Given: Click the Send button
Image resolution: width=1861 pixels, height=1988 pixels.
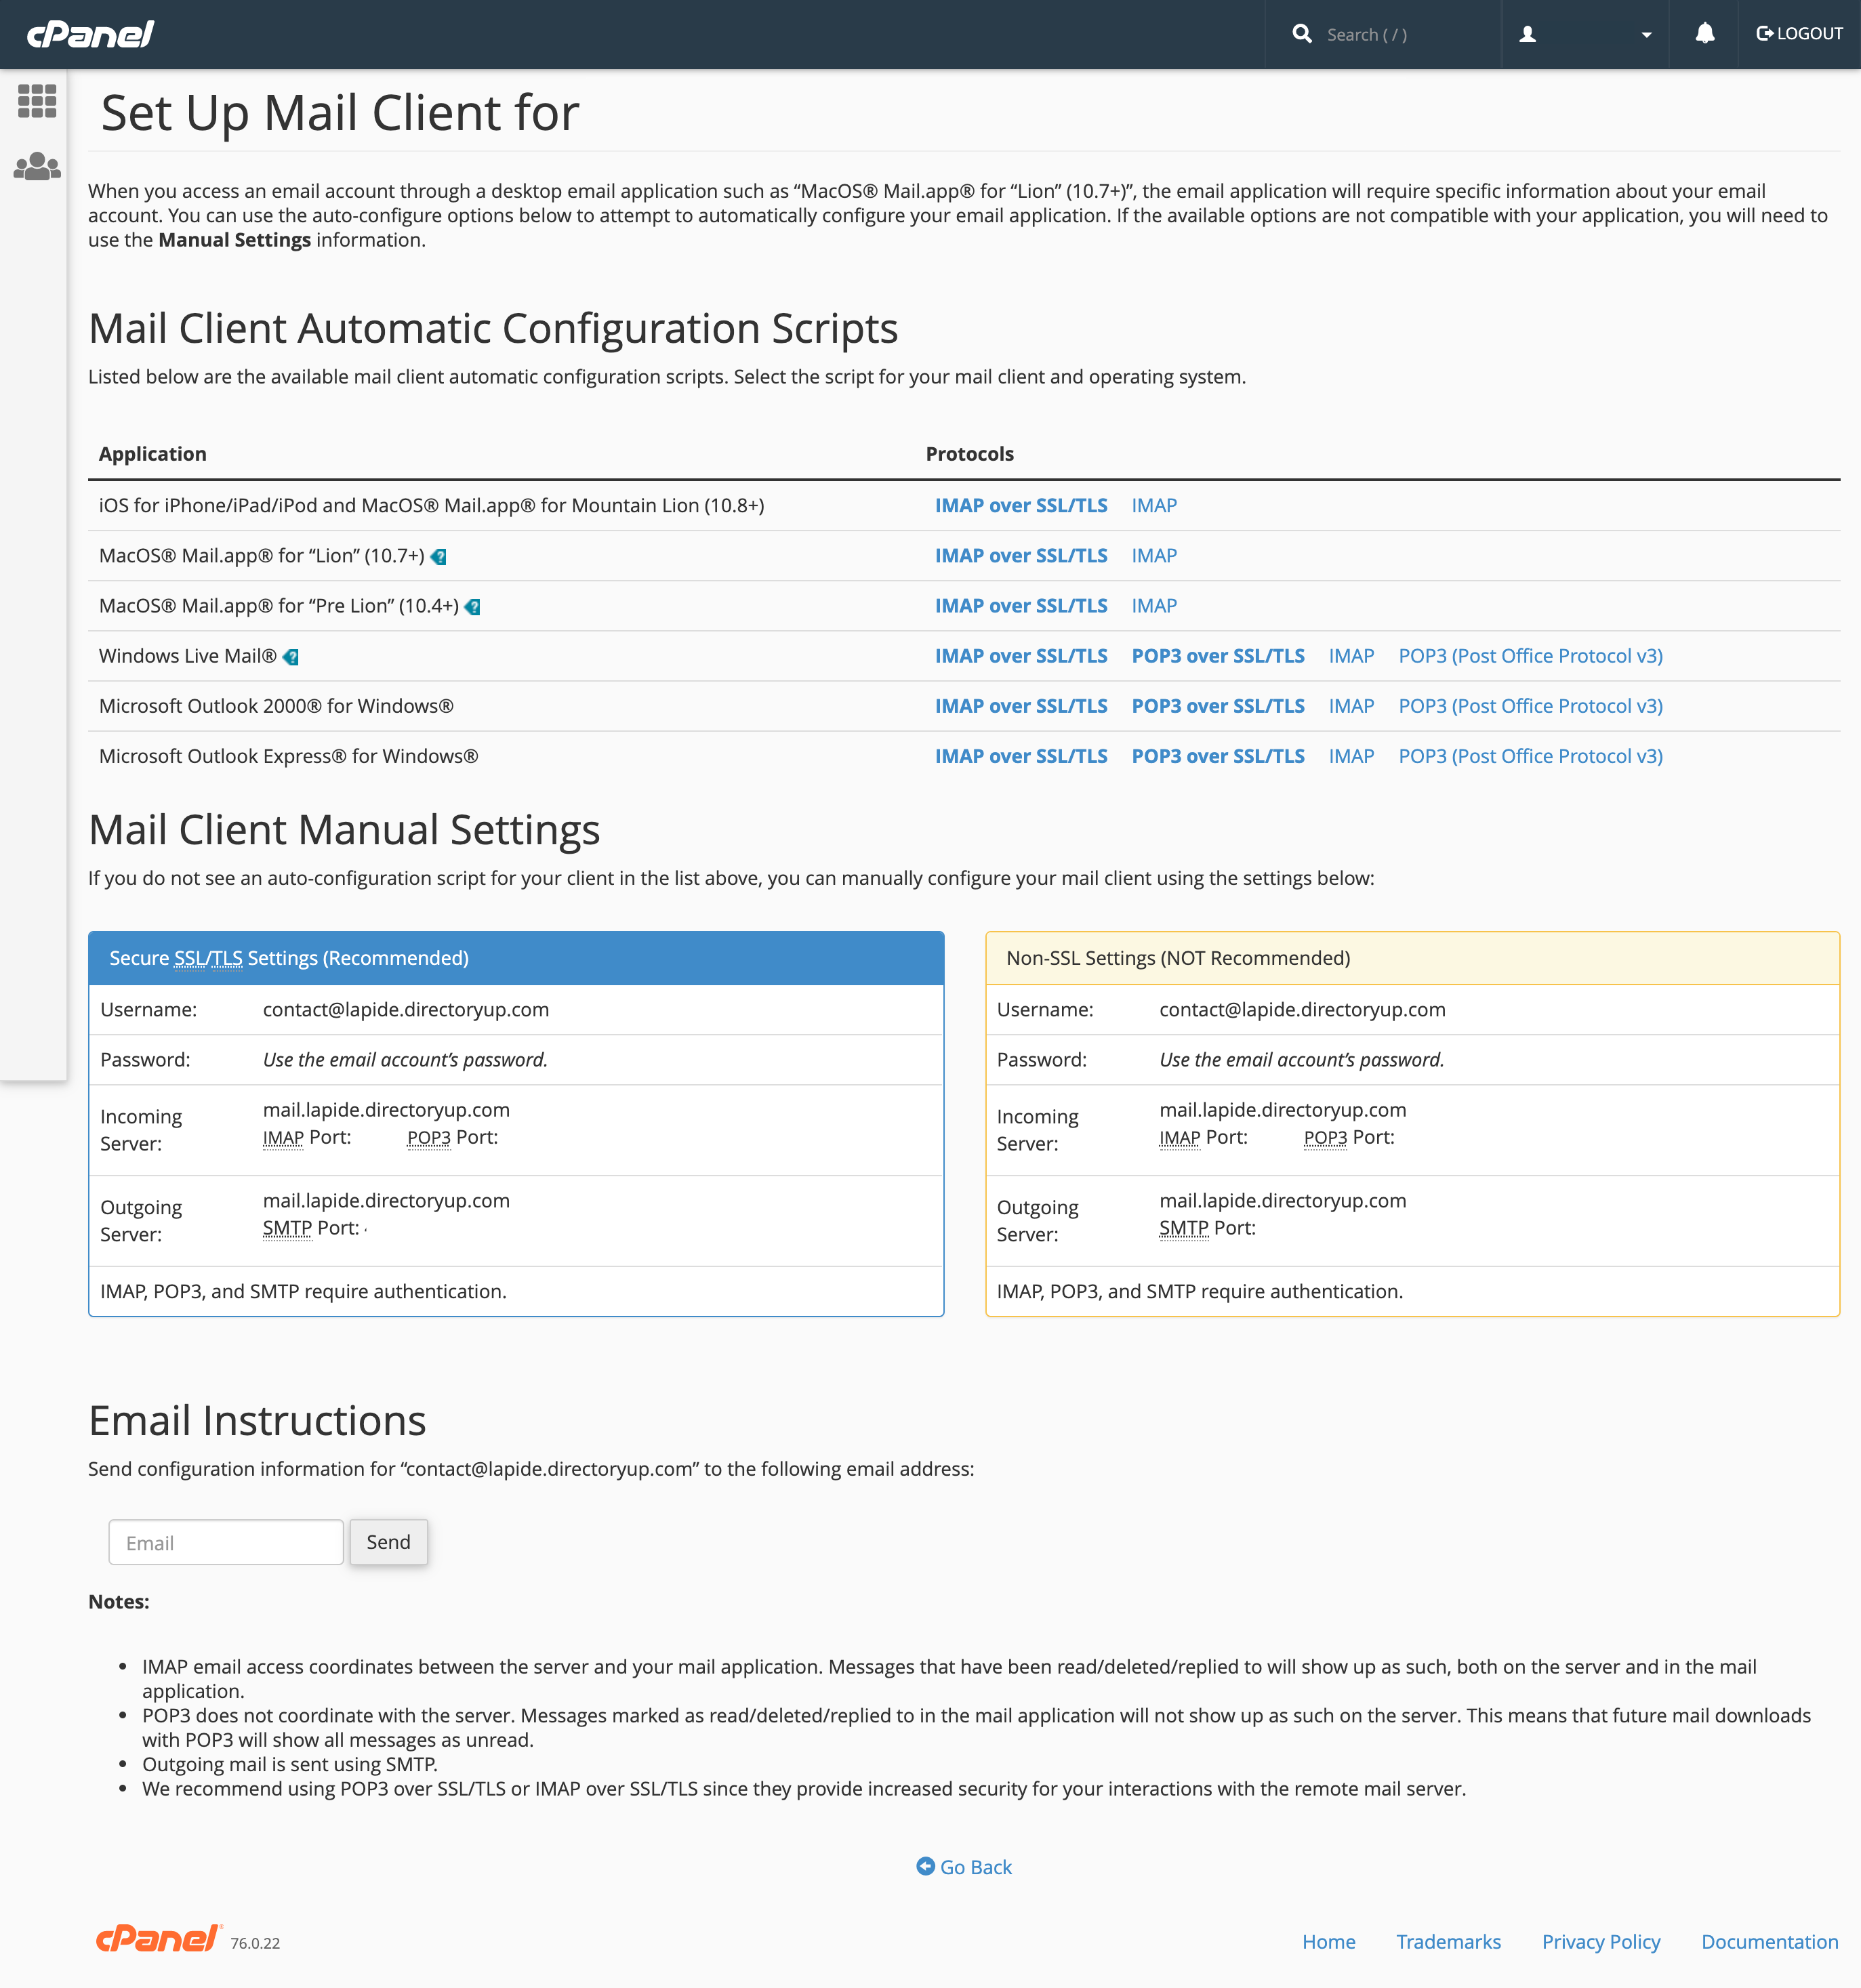Looking at the screenshot, I should 388,1542.
